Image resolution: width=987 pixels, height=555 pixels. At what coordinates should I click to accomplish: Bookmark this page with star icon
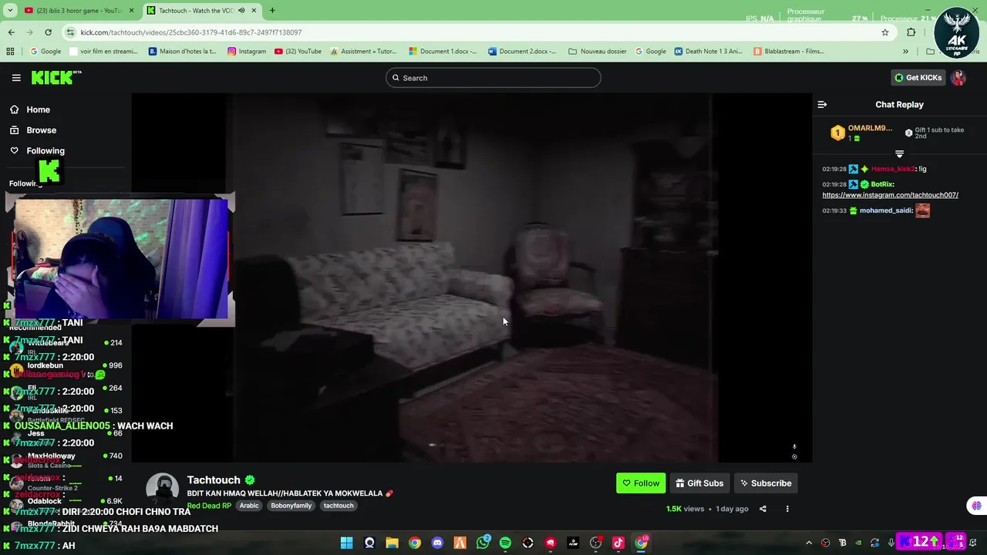tap(885, 32)
